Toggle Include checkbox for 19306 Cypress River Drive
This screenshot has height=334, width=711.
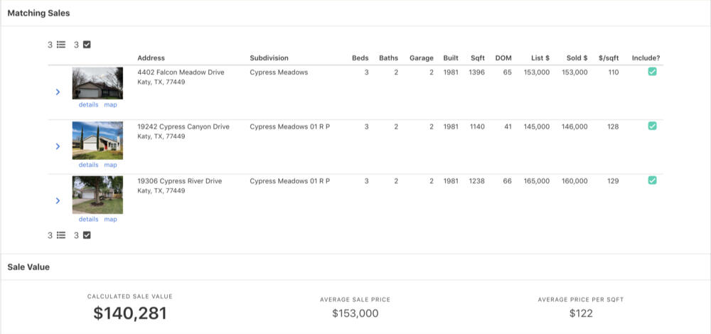[x=652, y=181]
